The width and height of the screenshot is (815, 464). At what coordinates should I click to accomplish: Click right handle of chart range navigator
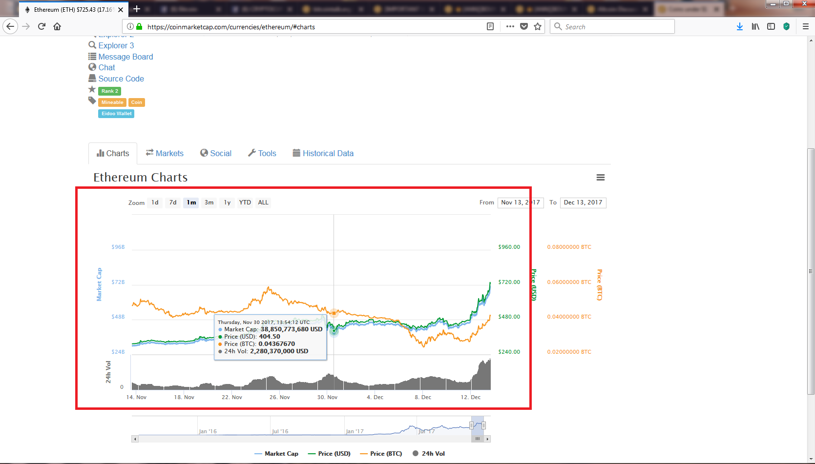(x=483, y=425)
